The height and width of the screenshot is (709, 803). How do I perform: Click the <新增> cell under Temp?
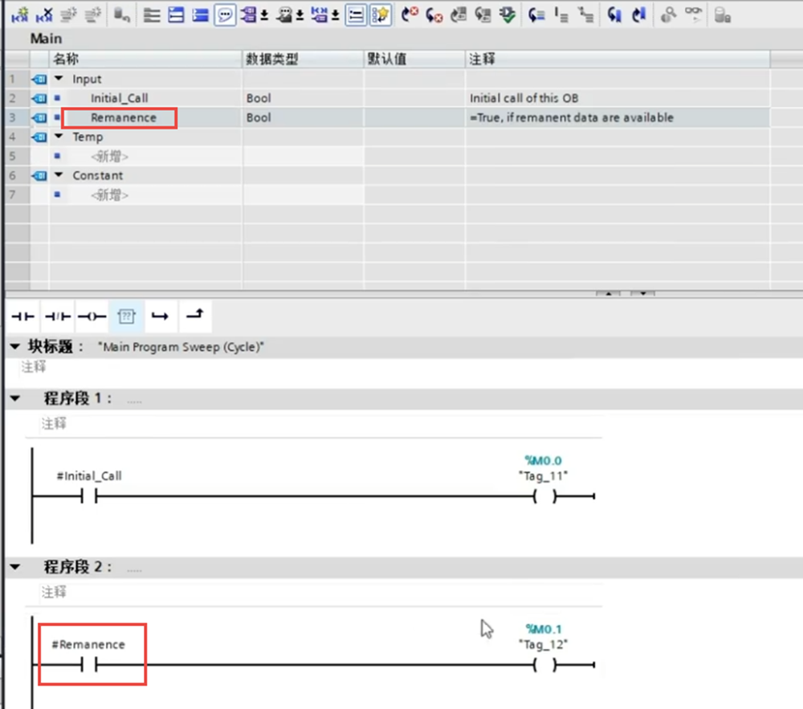point(109,157)
